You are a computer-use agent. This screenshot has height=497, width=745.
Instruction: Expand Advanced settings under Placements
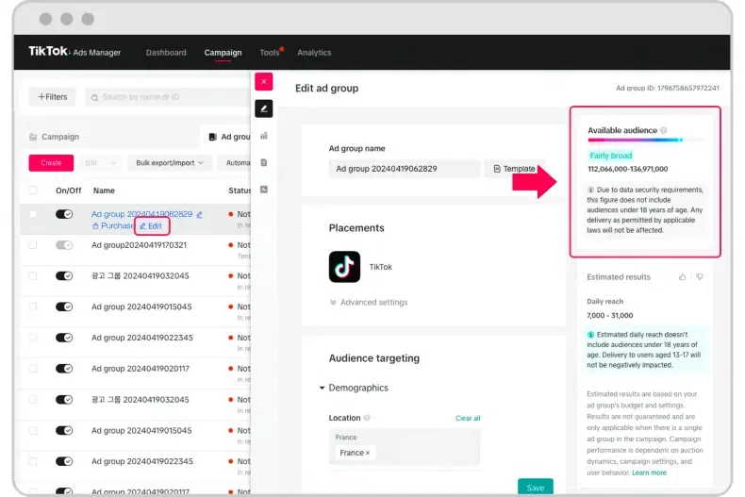[x=369, y=302]
